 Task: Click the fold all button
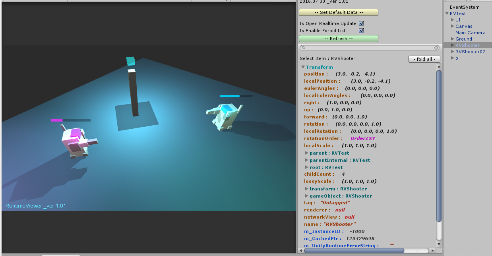pyautogui.click(x=424, y=59)
